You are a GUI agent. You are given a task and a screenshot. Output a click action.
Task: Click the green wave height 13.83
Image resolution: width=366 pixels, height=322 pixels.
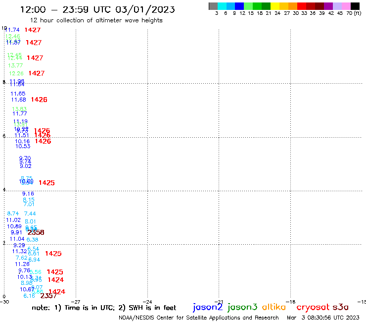coord(19,109)
